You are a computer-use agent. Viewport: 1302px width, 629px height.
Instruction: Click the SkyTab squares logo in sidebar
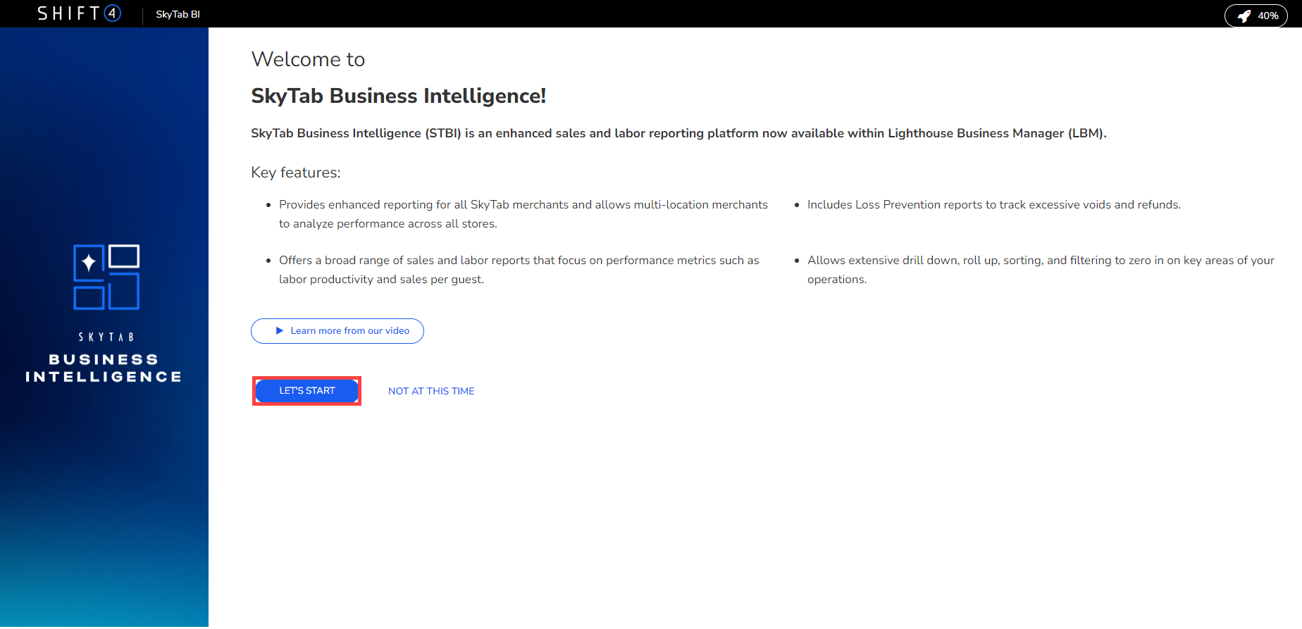[106, 277]
